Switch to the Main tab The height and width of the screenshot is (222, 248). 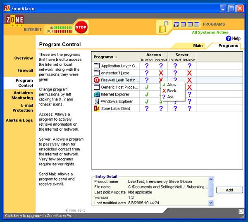pos(198,45)
